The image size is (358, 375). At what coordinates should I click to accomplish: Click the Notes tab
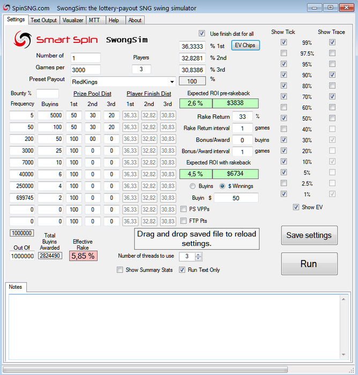pyautogui.click(x=16, y=287)
